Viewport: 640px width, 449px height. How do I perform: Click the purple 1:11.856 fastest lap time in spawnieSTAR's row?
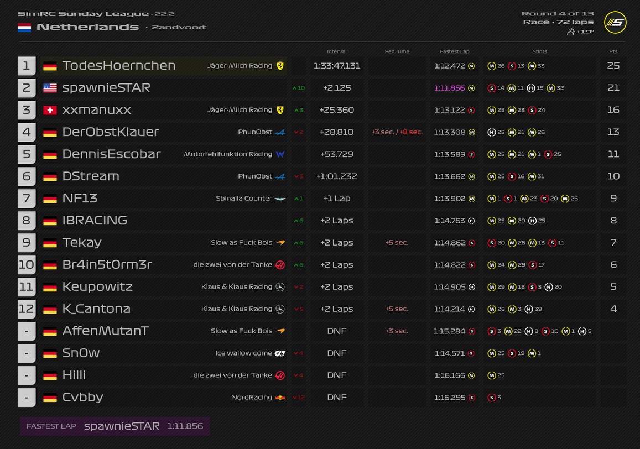[x=449, y=88]
